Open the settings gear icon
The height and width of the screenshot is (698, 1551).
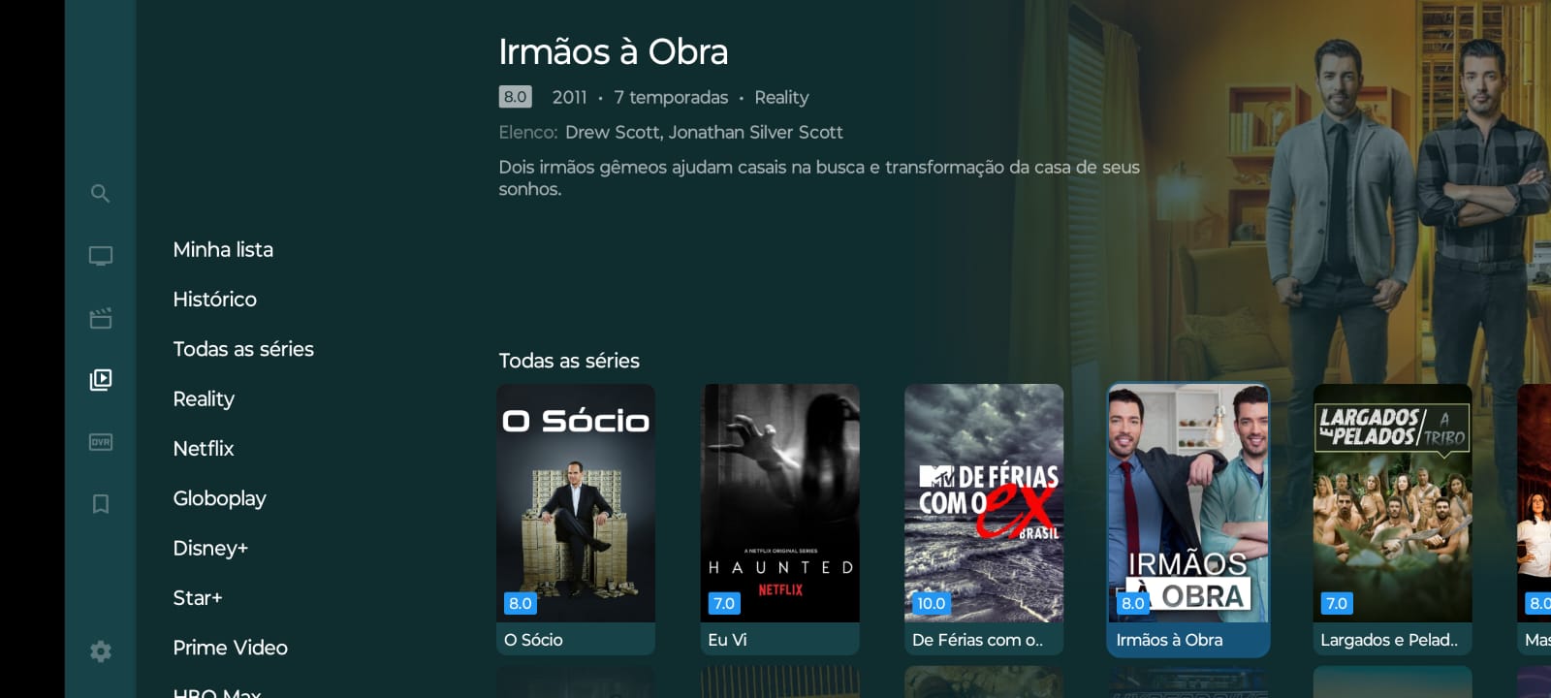point(101,651)
